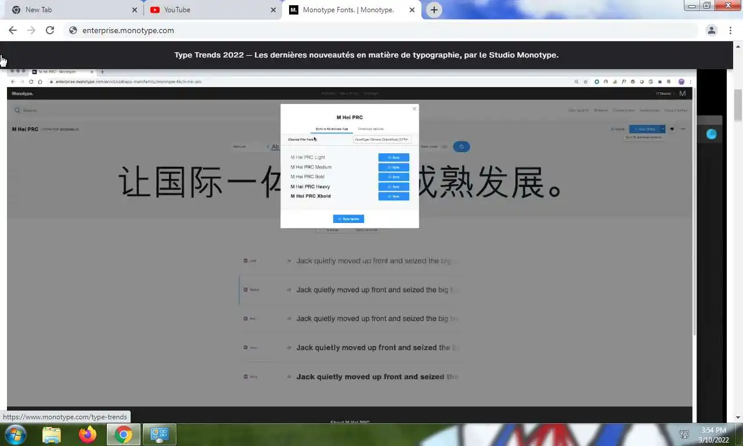Click the Heavy weight row icon

pos(246,348)
